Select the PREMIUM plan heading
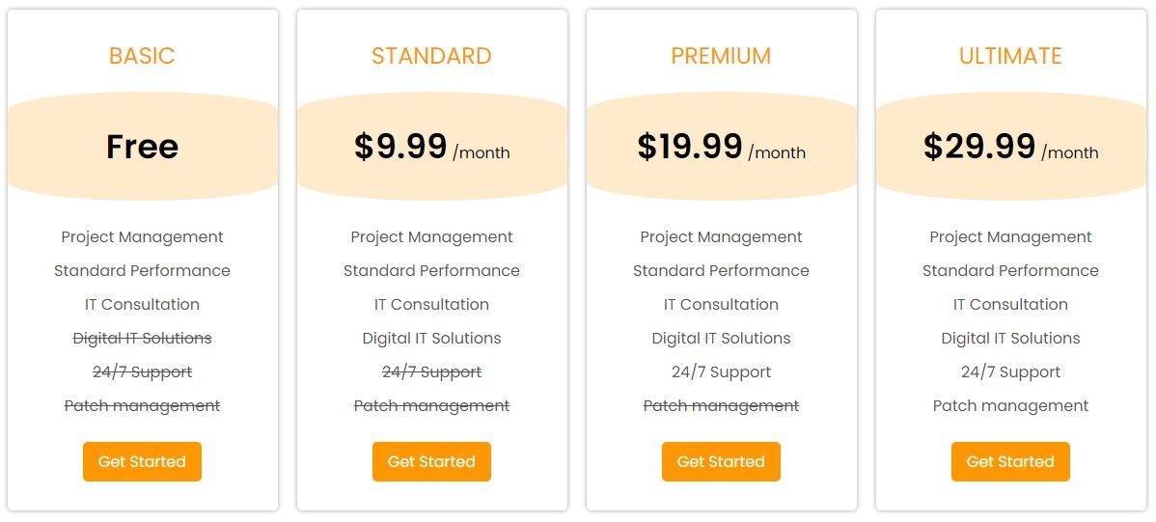 pyautogui.click(x=721, y=56)
